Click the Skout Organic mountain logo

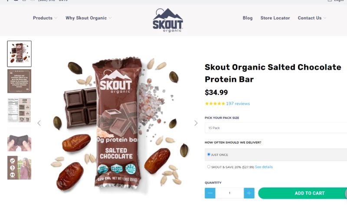click(x=168, y=20)
